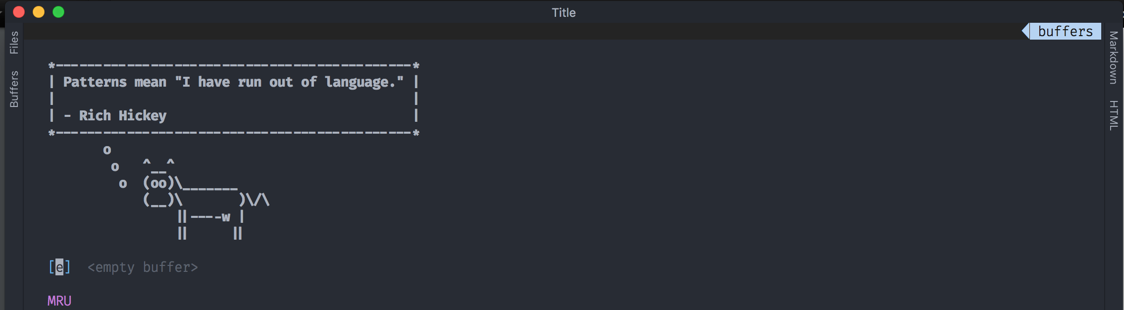Click the MRU section heading
The width and height of the screenshot is (1124, 310).
[59, 301]
